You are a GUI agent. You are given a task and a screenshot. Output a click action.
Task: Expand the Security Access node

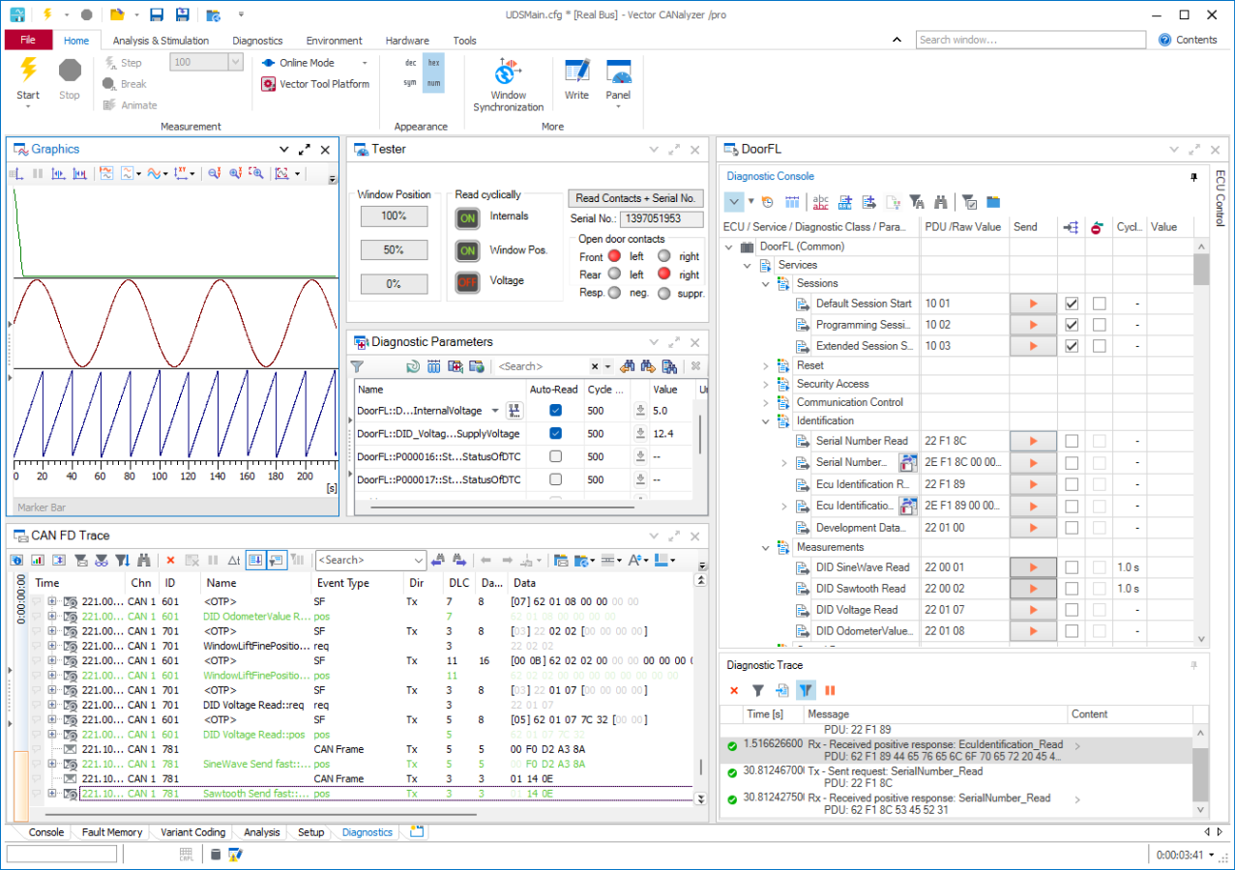point(766,384)
